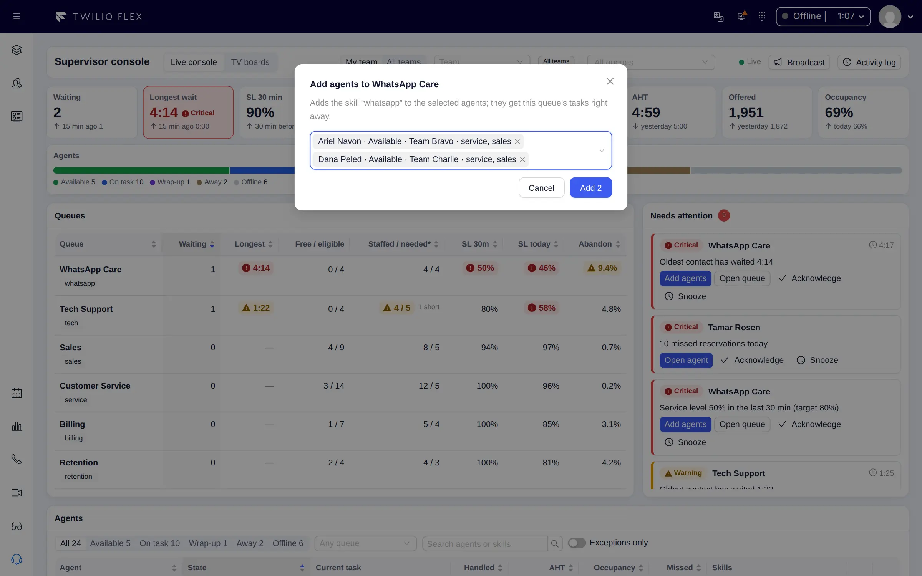
Task: Sort queues by Waiting column
Action: coord(196,244)
